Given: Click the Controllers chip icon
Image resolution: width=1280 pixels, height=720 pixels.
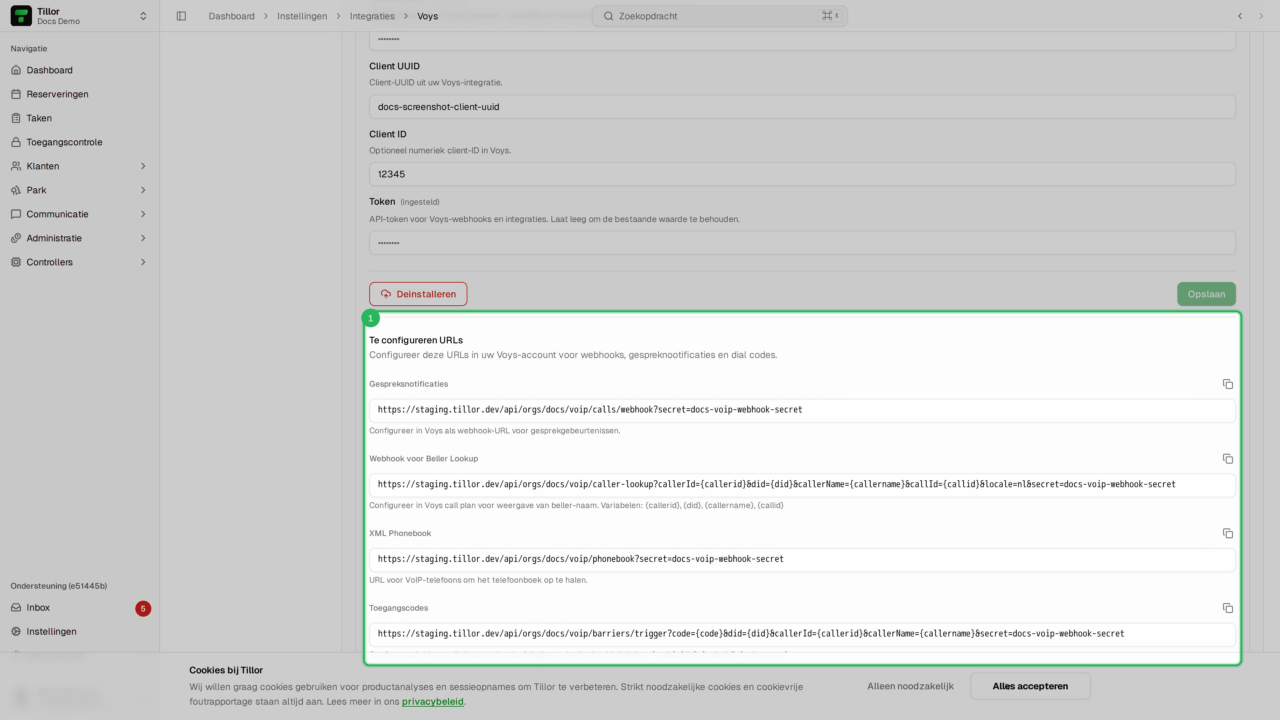Looking at the screenshot, I should [16, 262].
